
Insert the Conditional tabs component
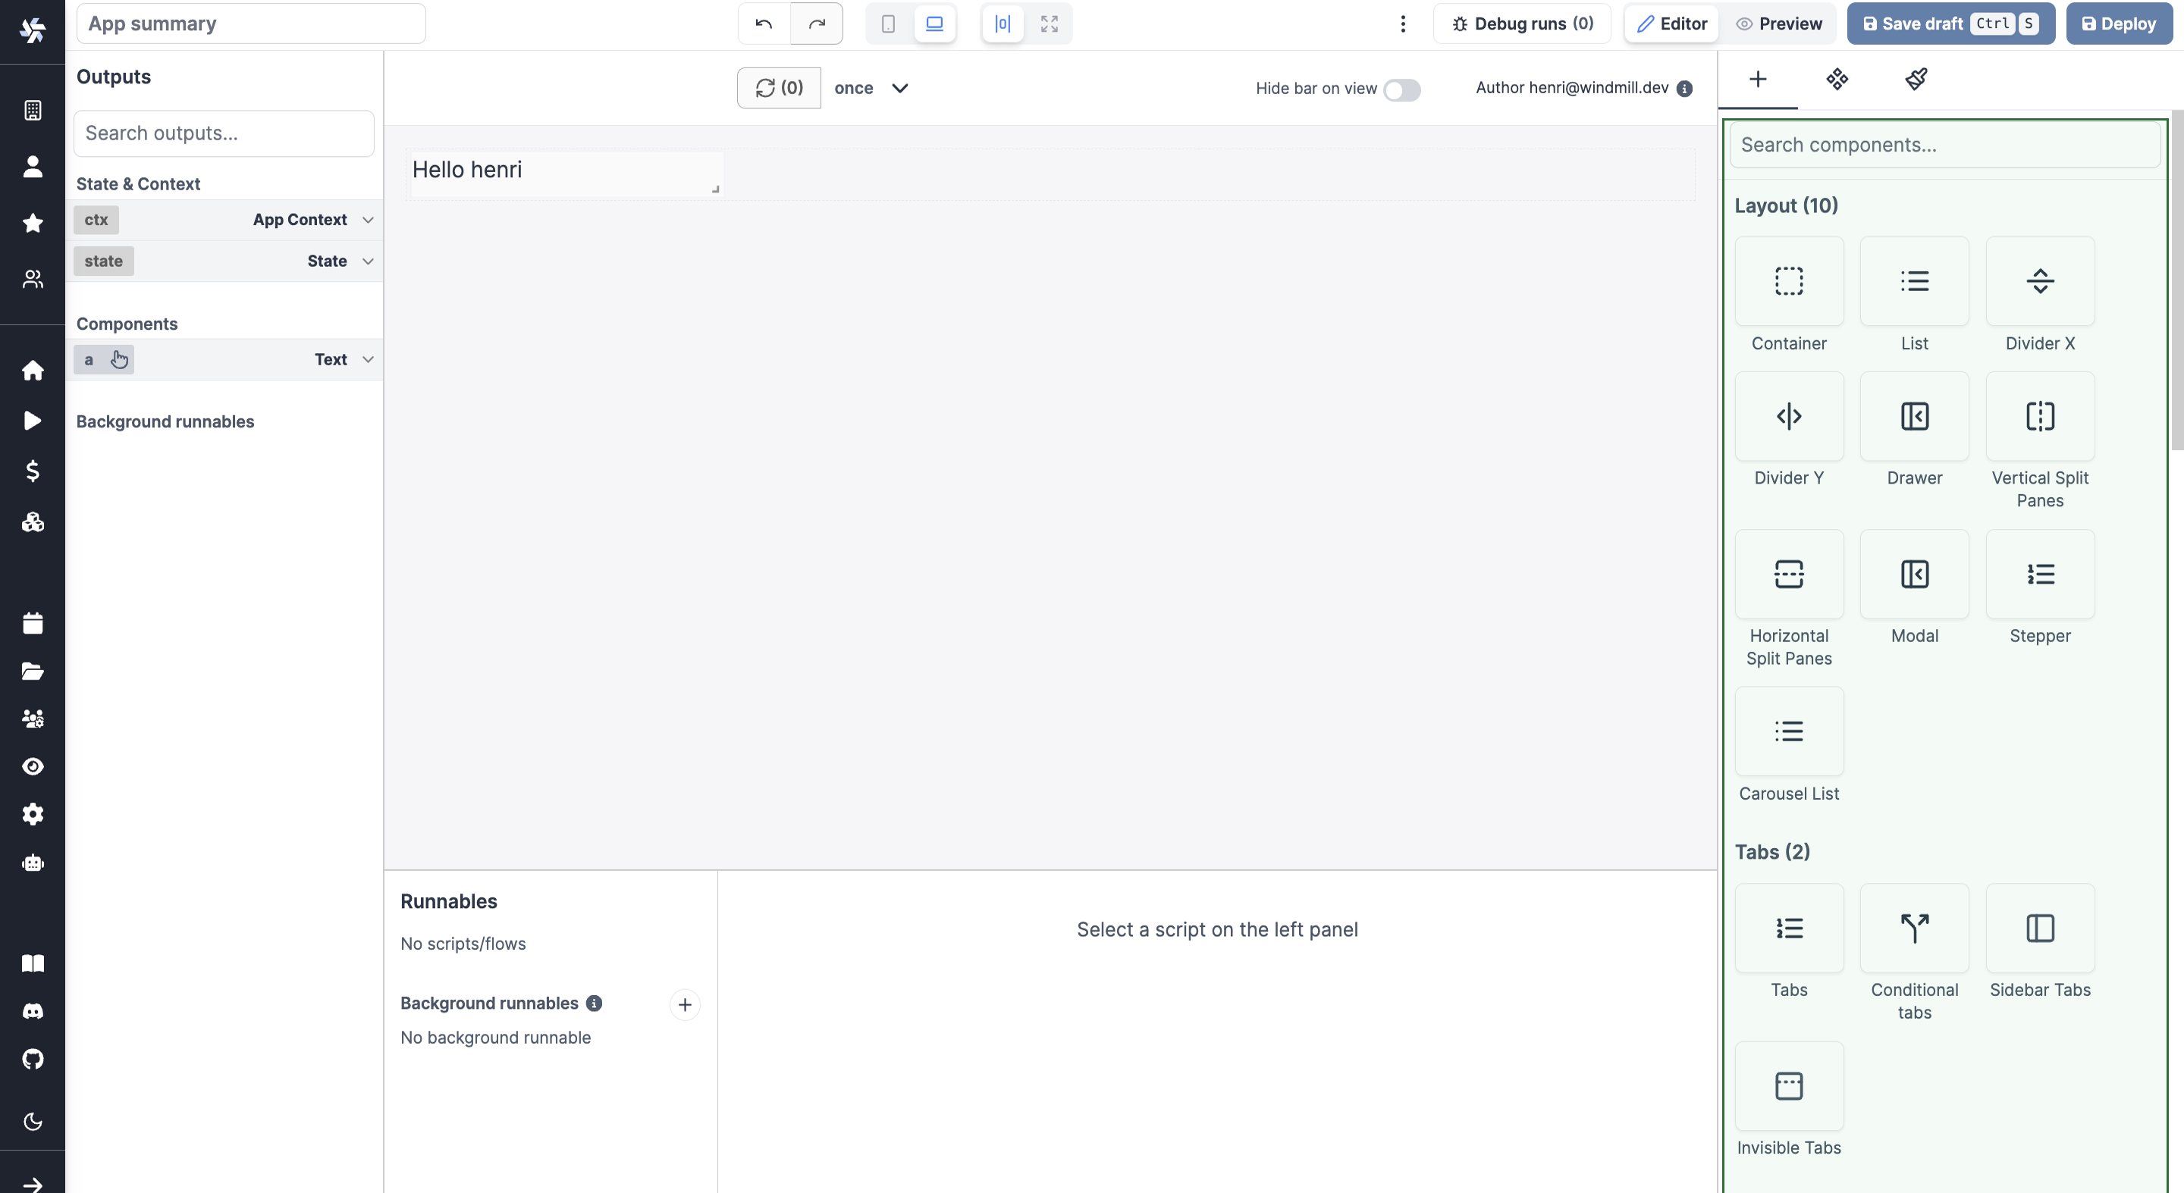pyautogui.click(x=1914, y=928)
